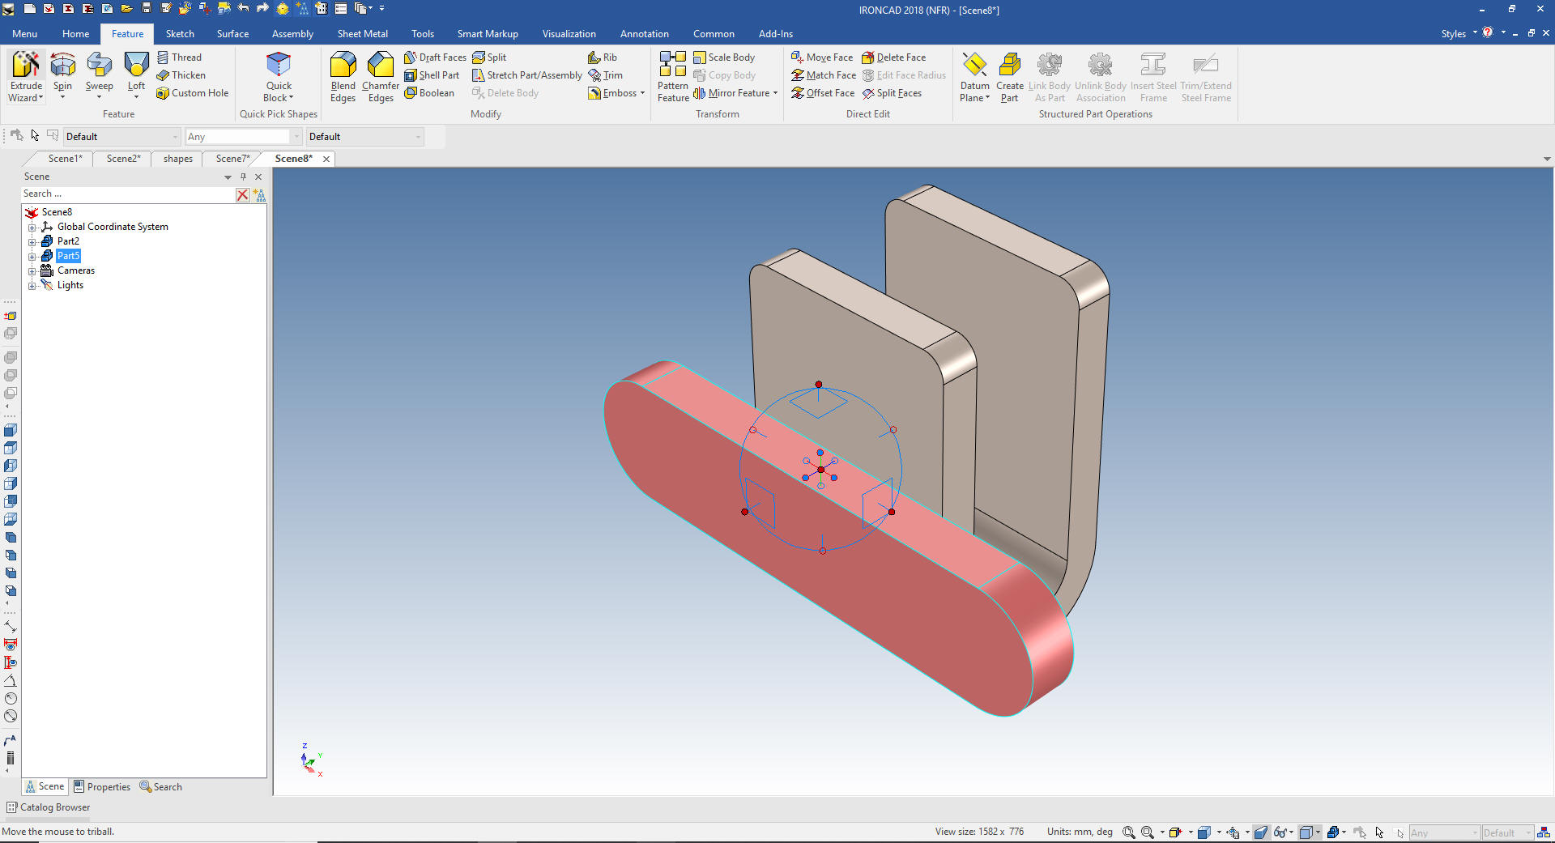
Task: Switch to the Sheet Metal ribbon tab
Action: click(362, 34)
